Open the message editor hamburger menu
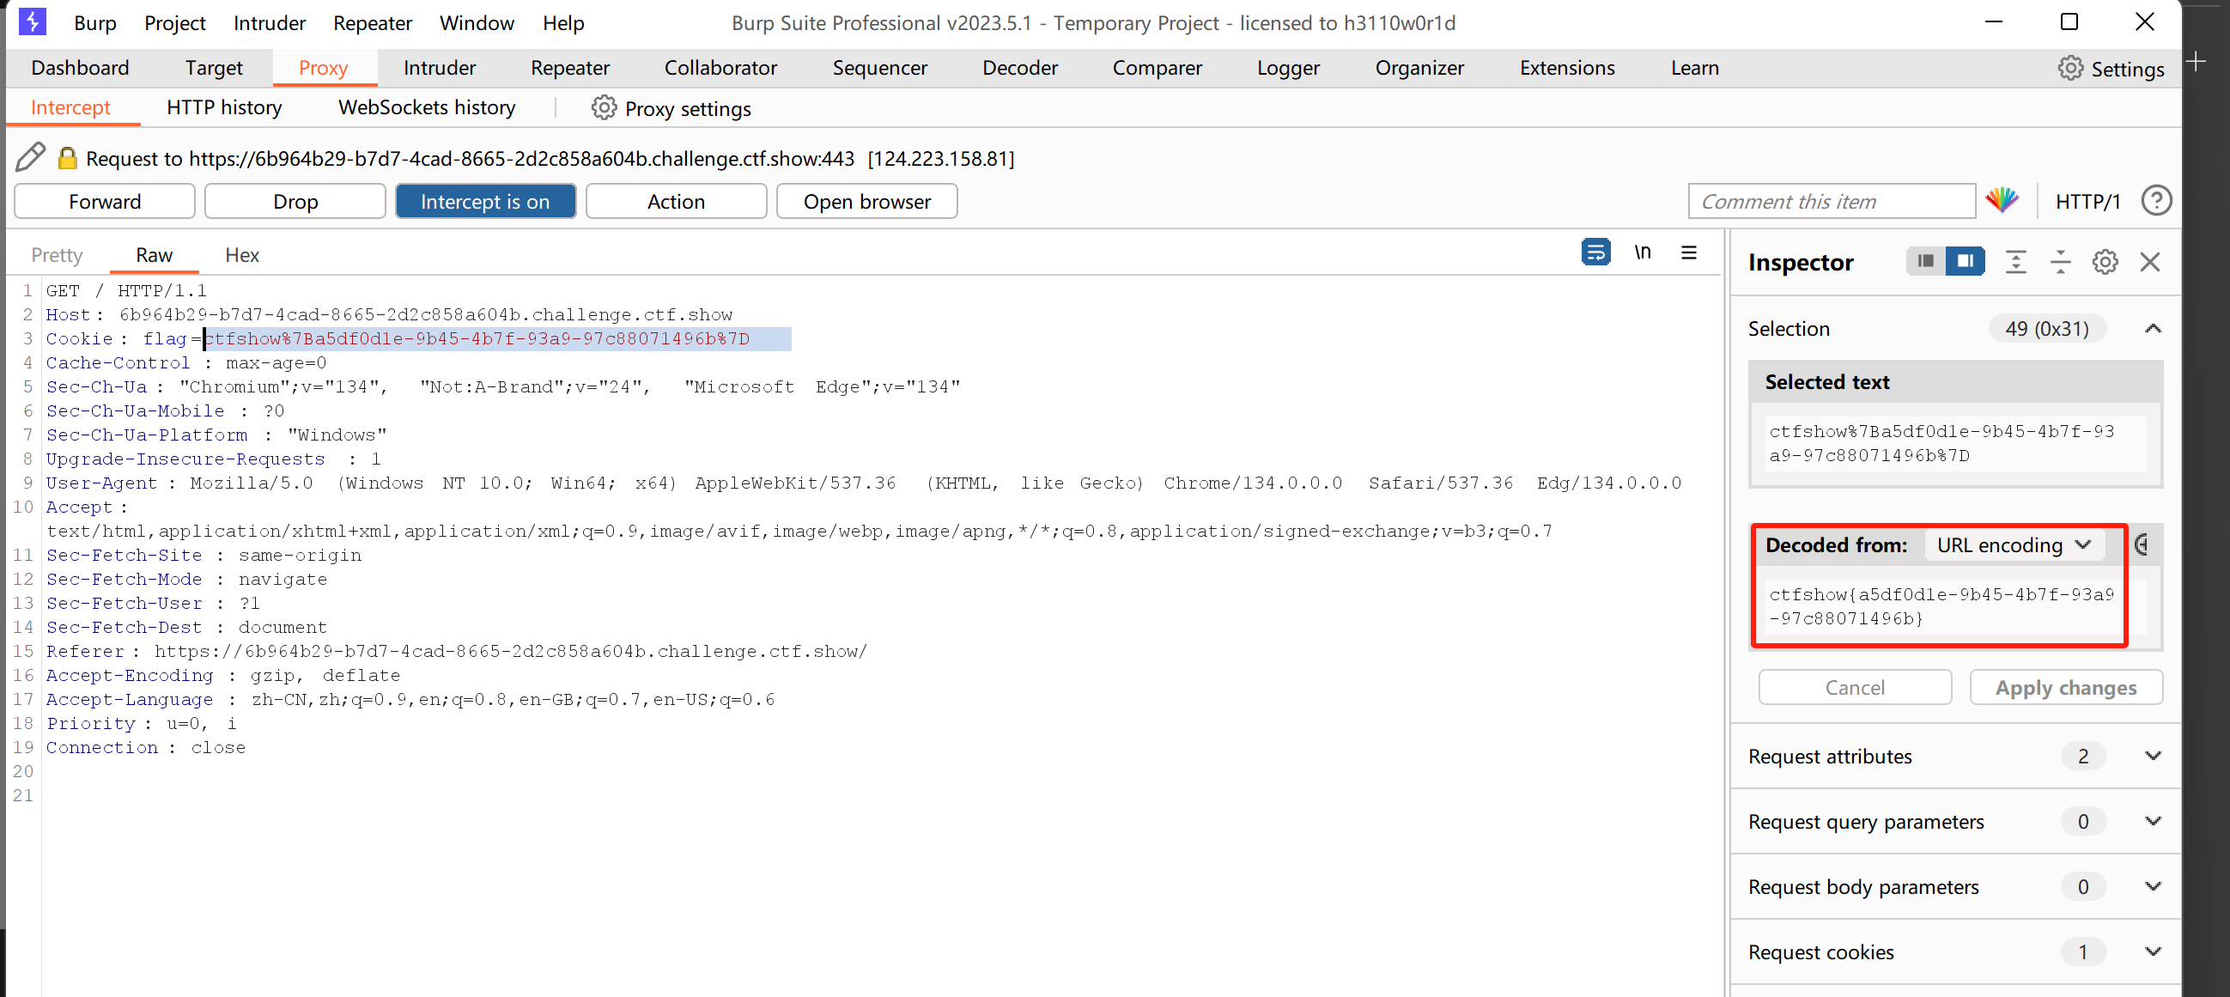 point(1688,252)
